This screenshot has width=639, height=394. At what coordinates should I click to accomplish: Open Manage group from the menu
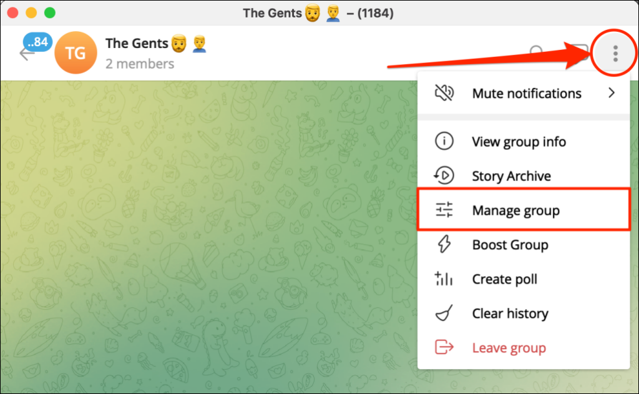click(515, 210)
